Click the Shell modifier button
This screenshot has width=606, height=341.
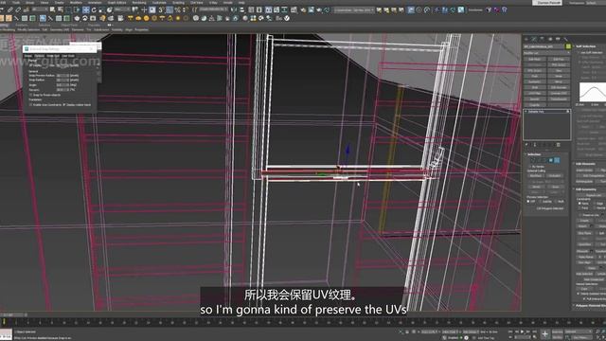[535, 87]
